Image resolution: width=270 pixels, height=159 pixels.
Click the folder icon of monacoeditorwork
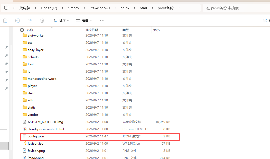[25, 79]
